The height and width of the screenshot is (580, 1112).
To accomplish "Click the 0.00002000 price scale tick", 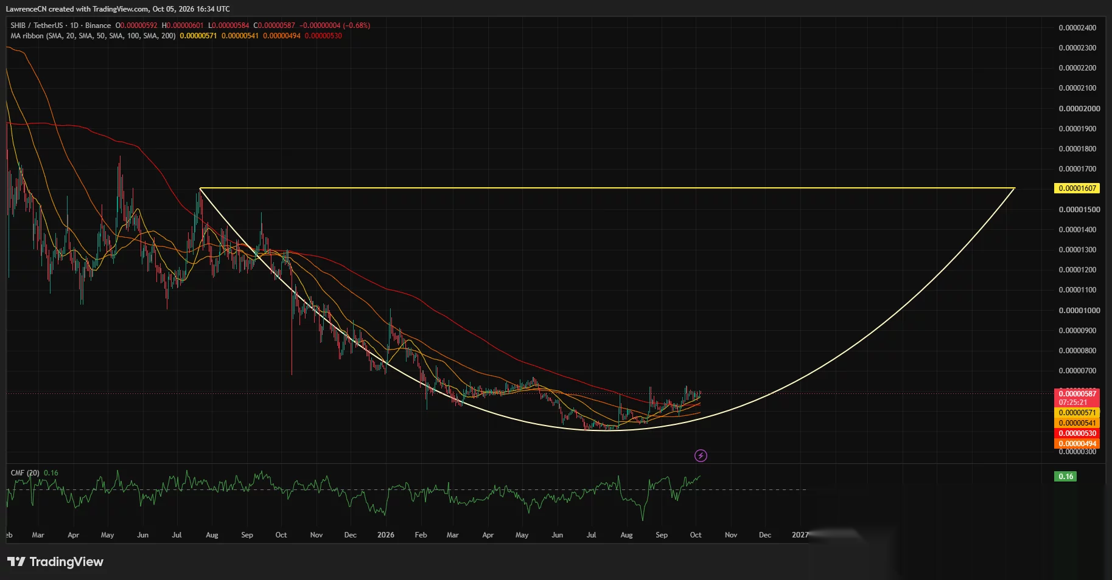I will (x=1079, y=109).
